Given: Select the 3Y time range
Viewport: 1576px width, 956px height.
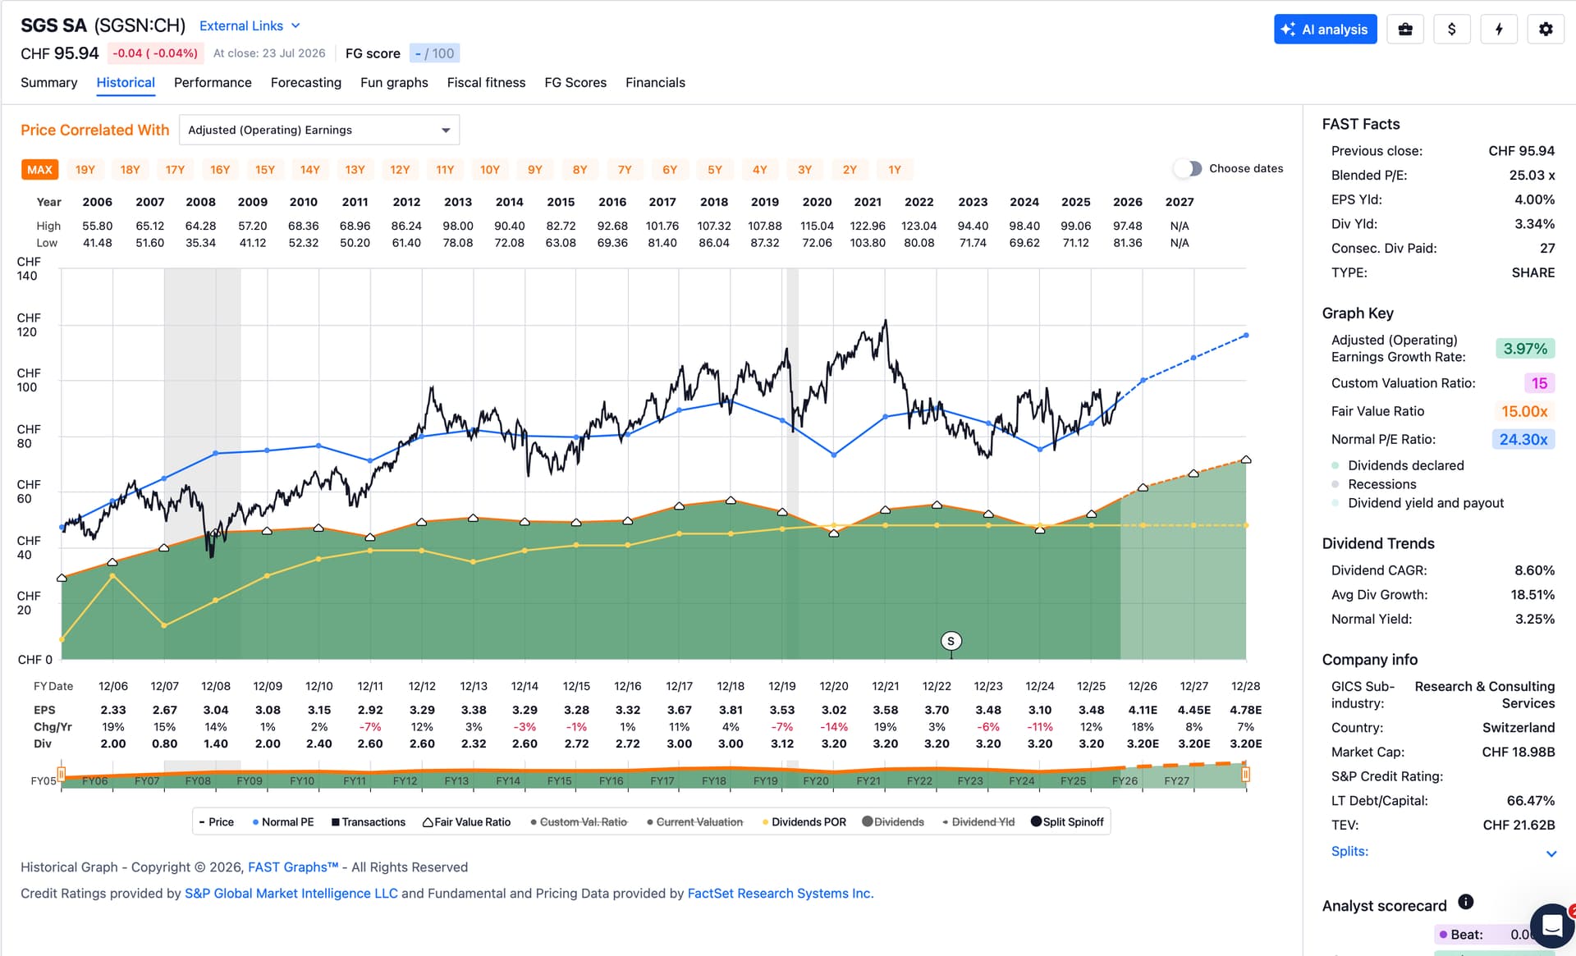Looking at the screenshot, I should (804, 170).
